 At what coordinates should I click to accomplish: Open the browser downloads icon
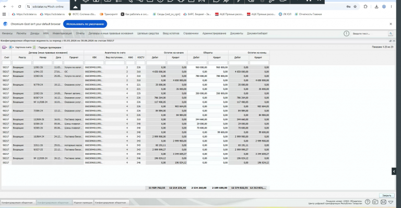pyautogui.click(x=376, y=7)
